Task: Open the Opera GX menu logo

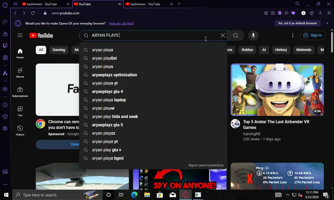Action: point(5,5)
